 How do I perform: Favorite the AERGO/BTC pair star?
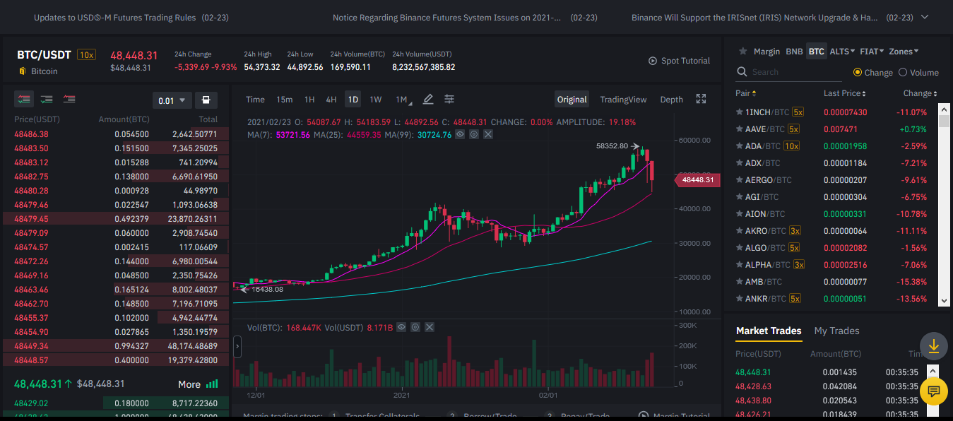tap(738, 180)
